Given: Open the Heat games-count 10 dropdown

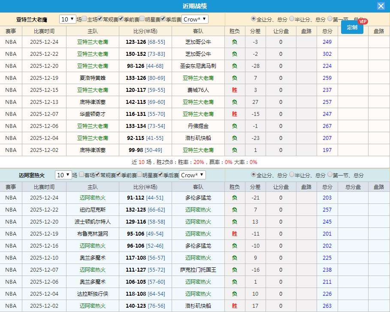Looking at the screenshot, I should coord(64,175).
